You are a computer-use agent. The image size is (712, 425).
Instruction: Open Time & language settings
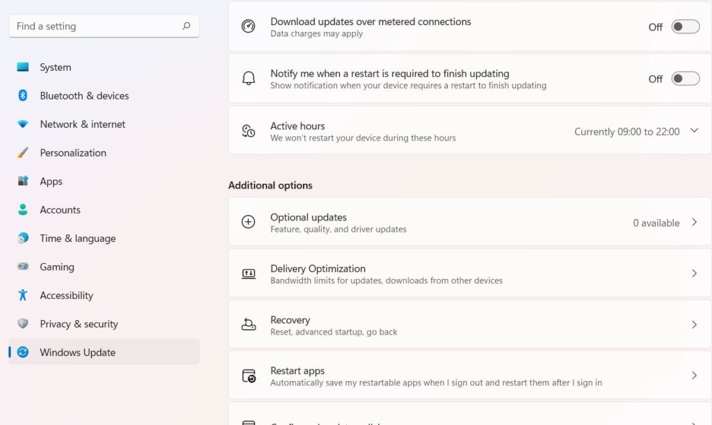point(104,239)
